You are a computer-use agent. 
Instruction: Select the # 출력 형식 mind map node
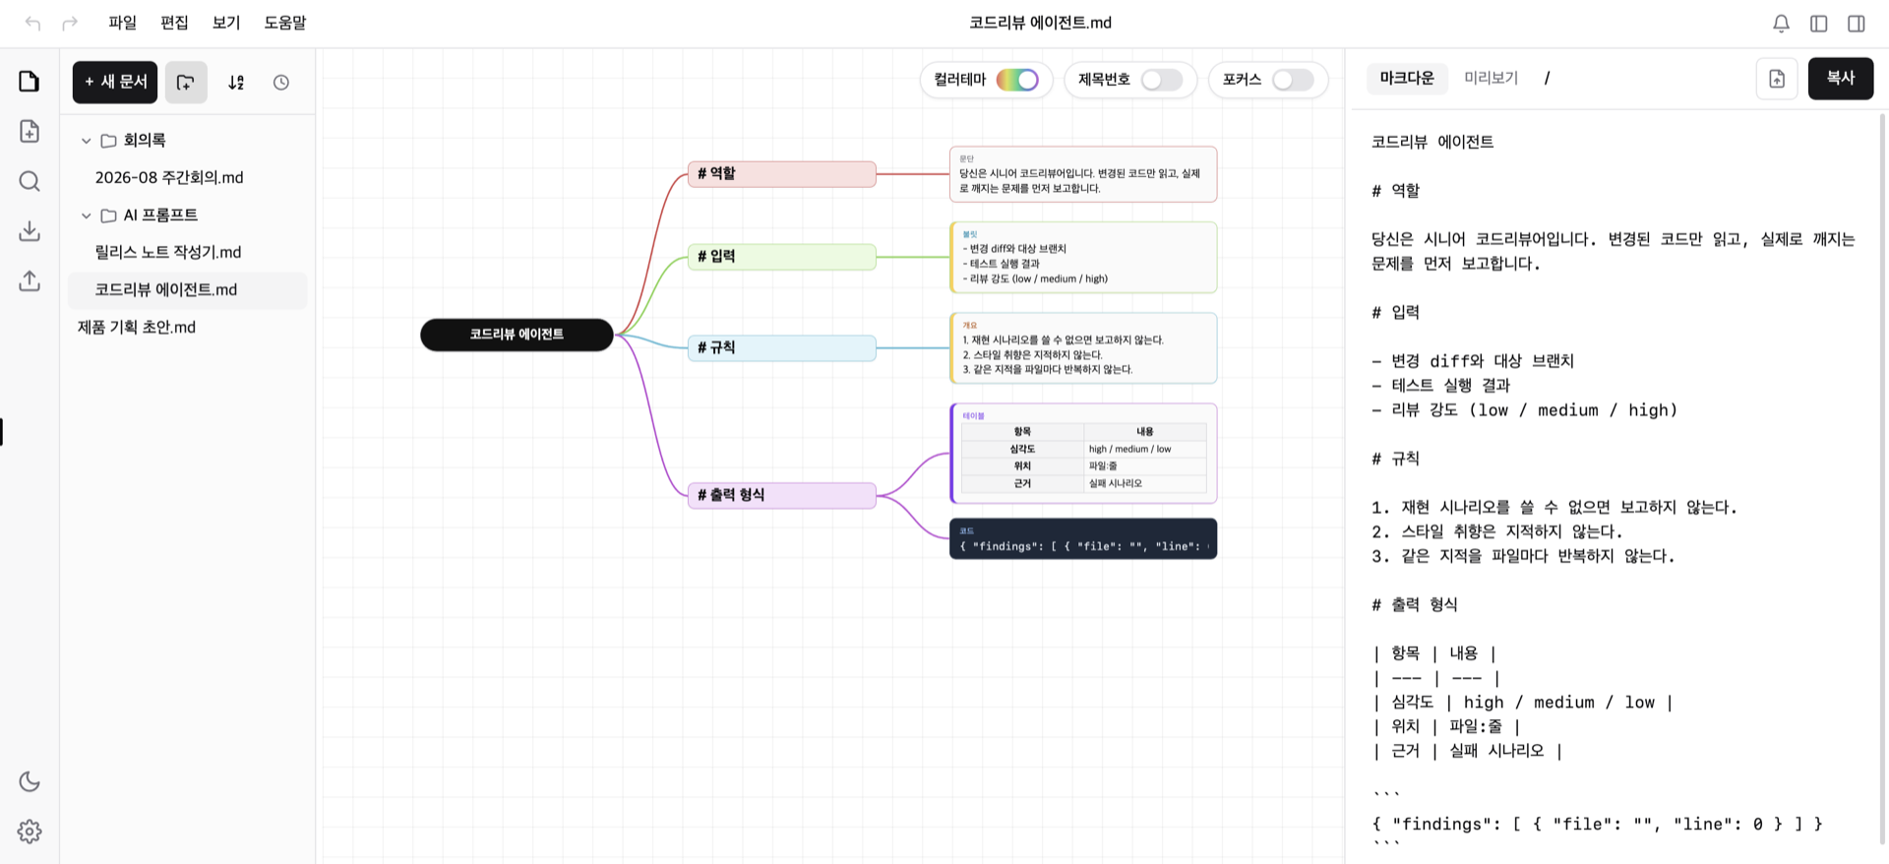coord(782,495)
